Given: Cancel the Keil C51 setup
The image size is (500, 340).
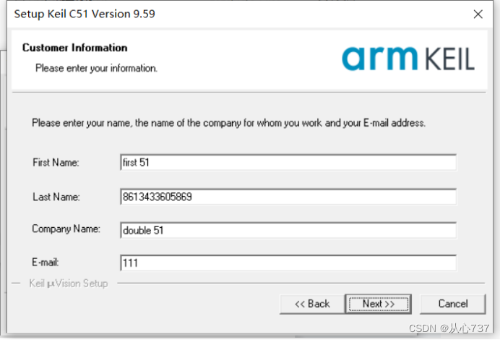Looking at the screenshot, I should (x=453, y=304).
